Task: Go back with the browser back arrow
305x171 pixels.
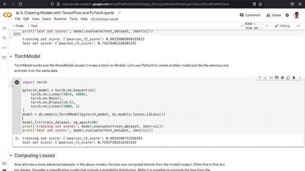Action: [x=5, y=4]
